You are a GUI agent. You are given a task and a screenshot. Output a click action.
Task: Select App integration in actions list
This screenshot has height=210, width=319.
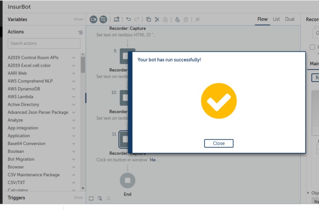23,128
